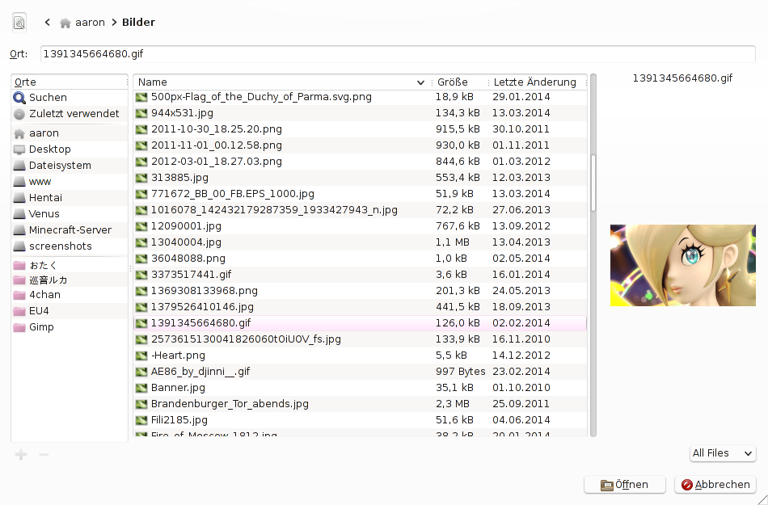The image size is (768, 505).
Task: Select Desktop in the places list
Action: click(69, 149)
